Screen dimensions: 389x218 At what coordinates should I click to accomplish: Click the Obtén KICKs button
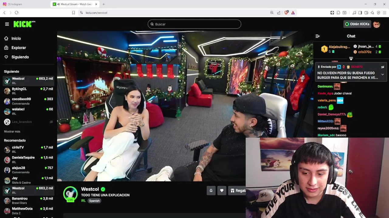tap(357, 24)
